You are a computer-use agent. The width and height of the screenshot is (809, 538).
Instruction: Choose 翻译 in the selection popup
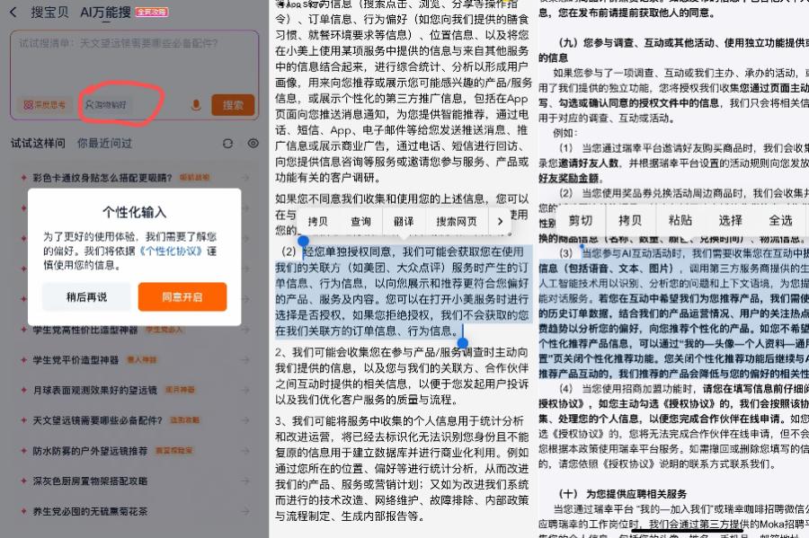[404, 221]
